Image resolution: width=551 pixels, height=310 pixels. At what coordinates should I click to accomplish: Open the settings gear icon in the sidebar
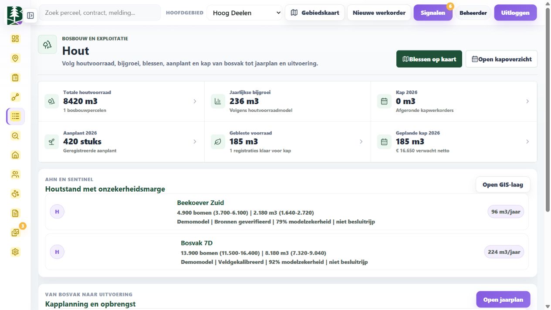pyautogui.click(x=15, y=252)
